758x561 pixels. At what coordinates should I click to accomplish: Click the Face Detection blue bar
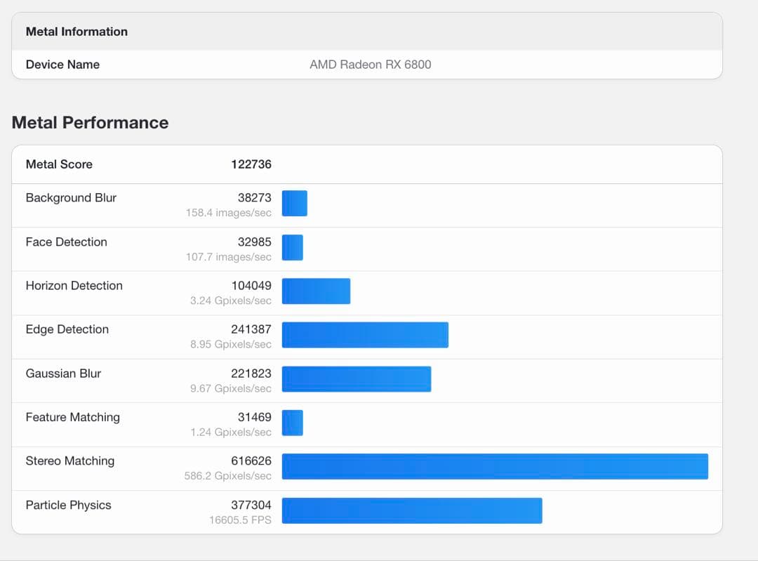[x=293, y=247]
